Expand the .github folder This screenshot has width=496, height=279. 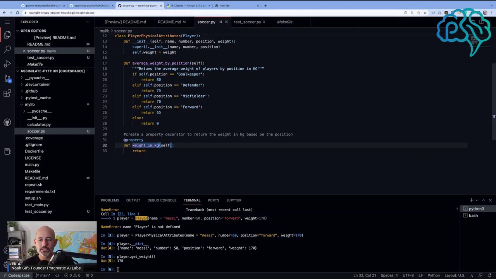click(31, 91)
